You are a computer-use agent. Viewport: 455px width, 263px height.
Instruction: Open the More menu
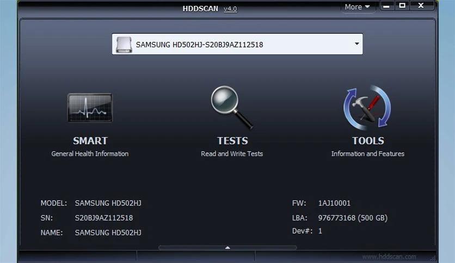tap(357, 7)
